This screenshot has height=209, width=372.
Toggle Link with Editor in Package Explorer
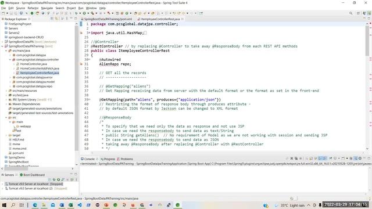coord(56,19)
